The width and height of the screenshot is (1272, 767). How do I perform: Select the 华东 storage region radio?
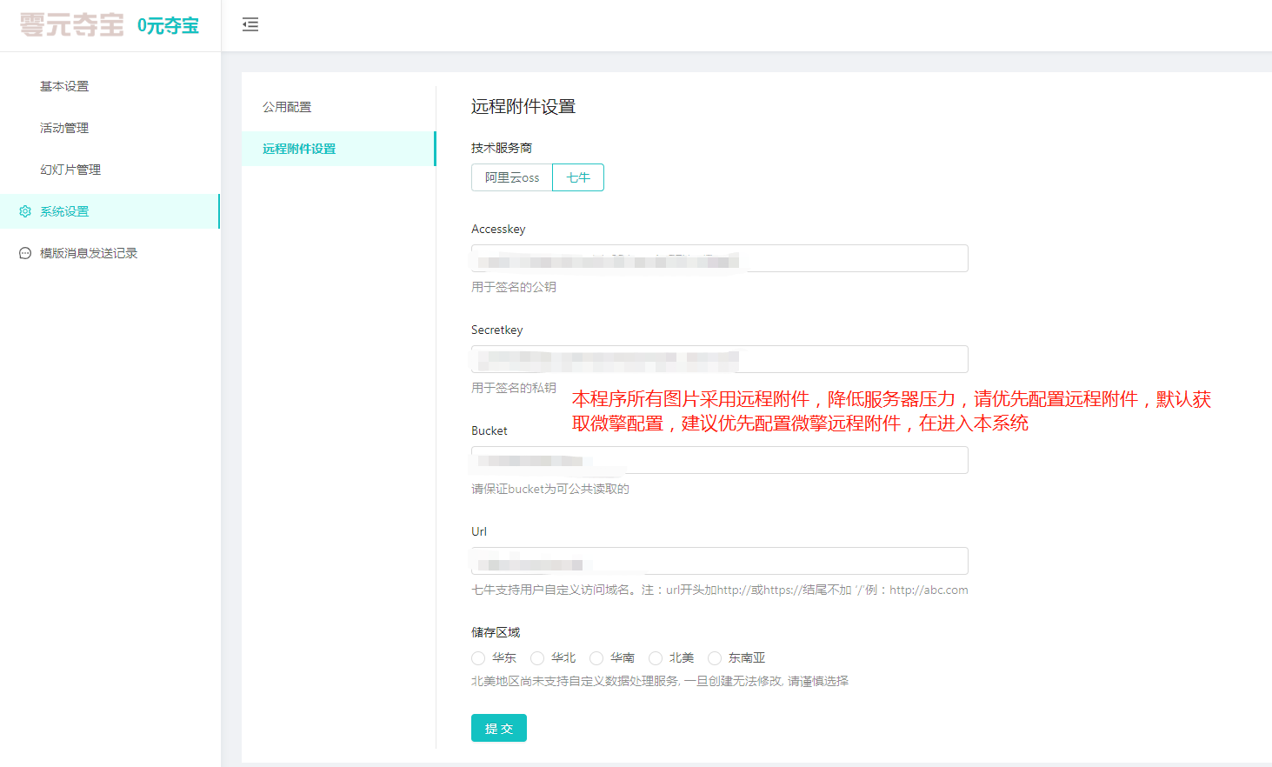pos(478,658)
